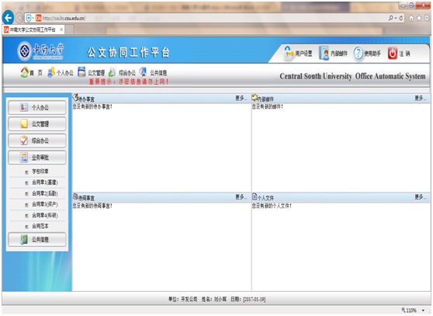Open 合同章2(后勤) sidebar item
This screenshot has width=433, height=316.
pyautogui.click(x=44, y=193)
